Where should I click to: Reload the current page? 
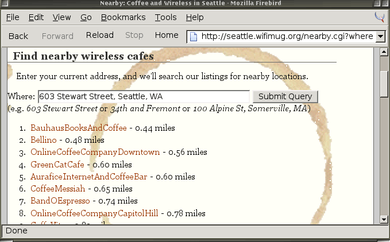100,35
